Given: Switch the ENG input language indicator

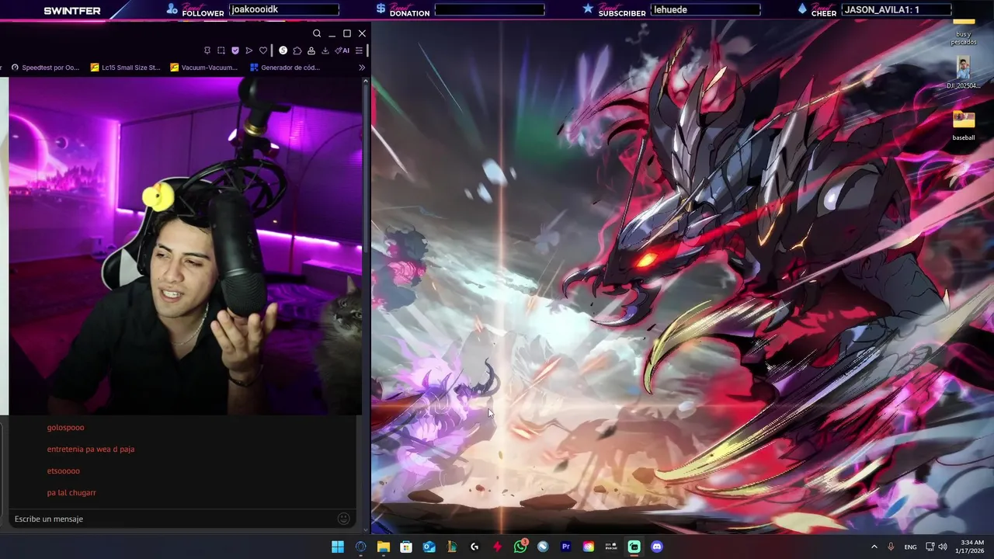Looking at the screenshot, I should pos(910,547).
